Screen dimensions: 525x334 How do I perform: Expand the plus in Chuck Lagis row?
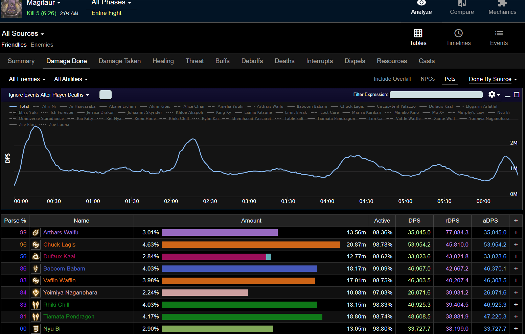[516, 245]
